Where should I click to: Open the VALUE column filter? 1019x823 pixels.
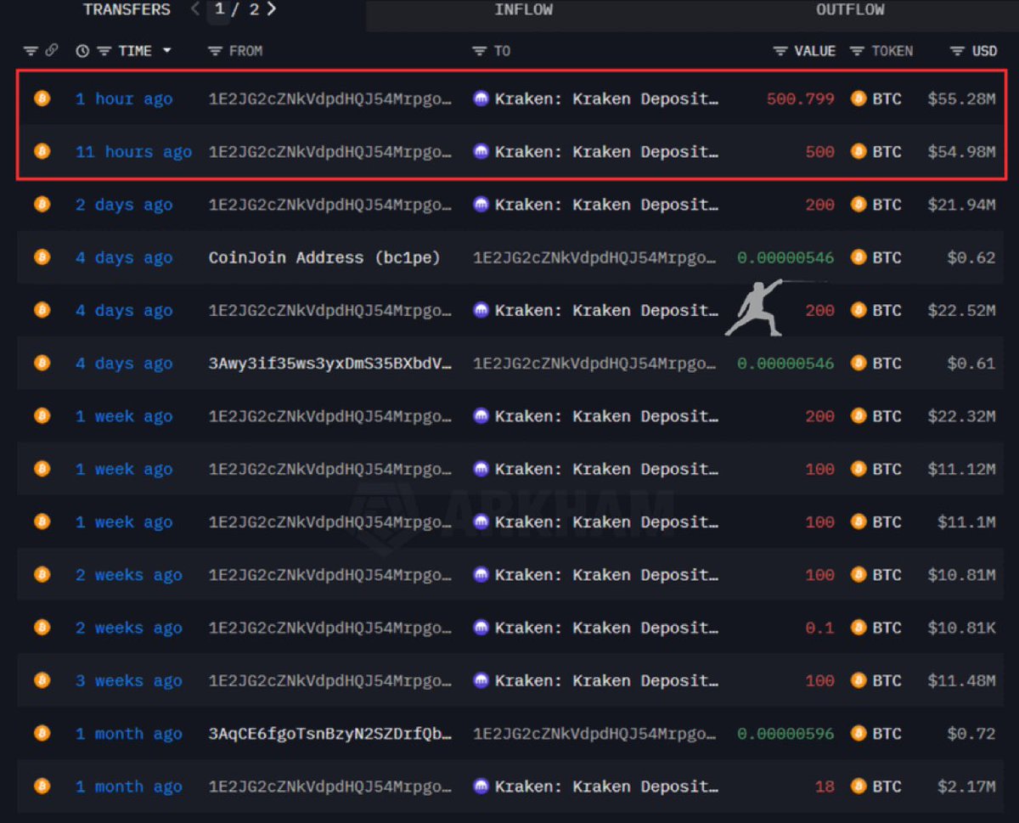tap(780, 51)
